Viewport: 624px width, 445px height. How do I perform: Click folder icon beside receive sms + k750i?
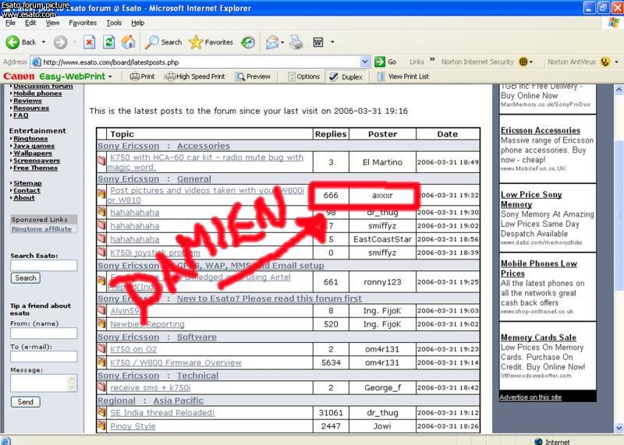click(101, 387)
